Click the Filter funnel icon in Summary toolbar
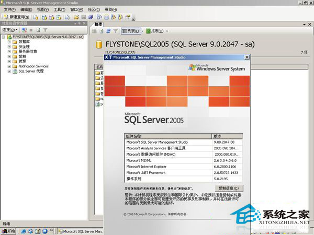Screen dimensions: 314x235 coord(115,31)
